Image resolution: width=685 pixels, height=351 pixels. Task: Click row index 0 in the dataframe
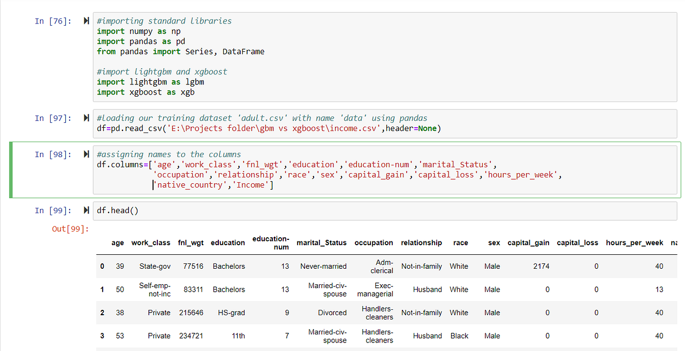click(102, 266)
